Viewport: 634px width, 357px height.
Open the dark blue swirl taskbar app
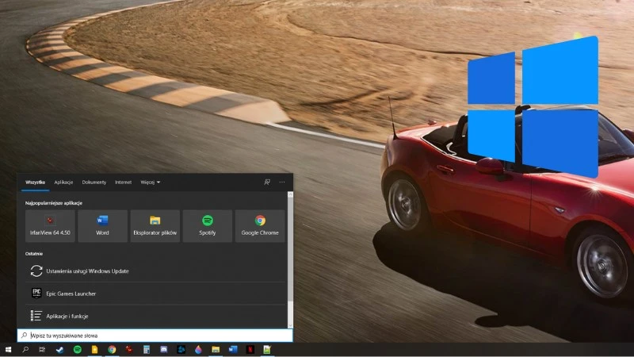pos(181,349)
